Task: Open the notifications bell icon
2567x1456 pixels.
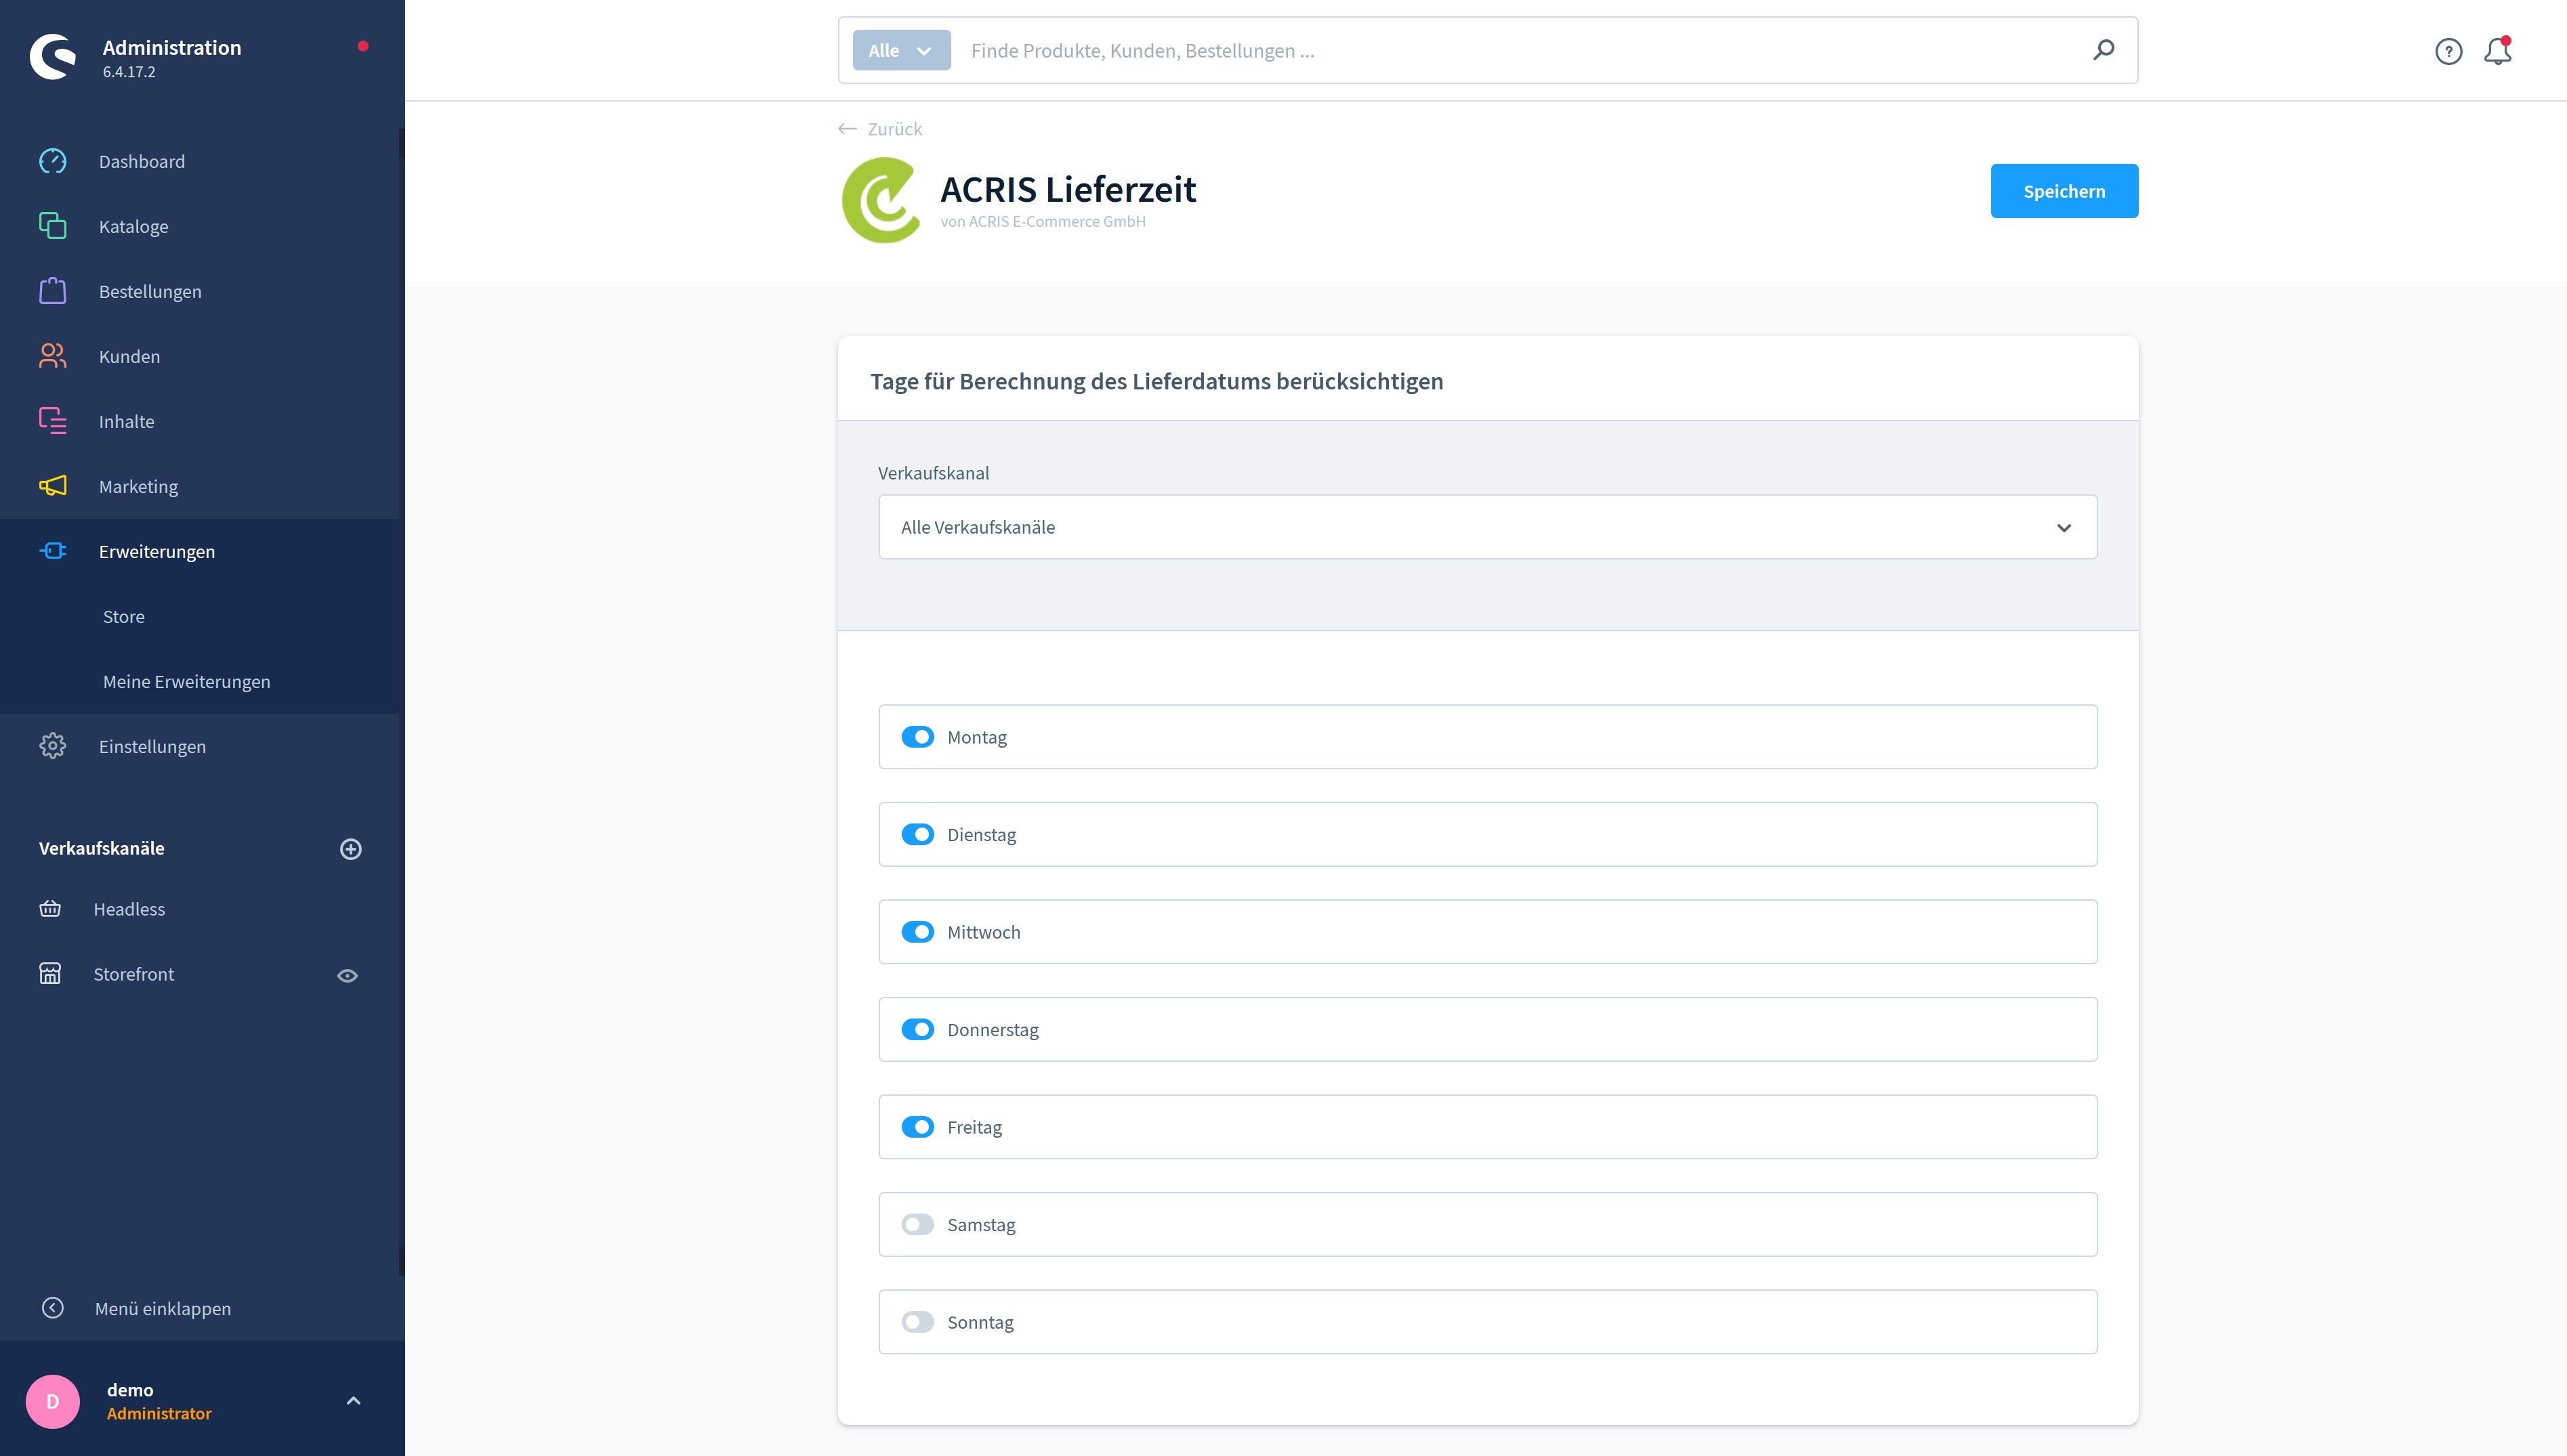Action: click(x=2498, y=51)
